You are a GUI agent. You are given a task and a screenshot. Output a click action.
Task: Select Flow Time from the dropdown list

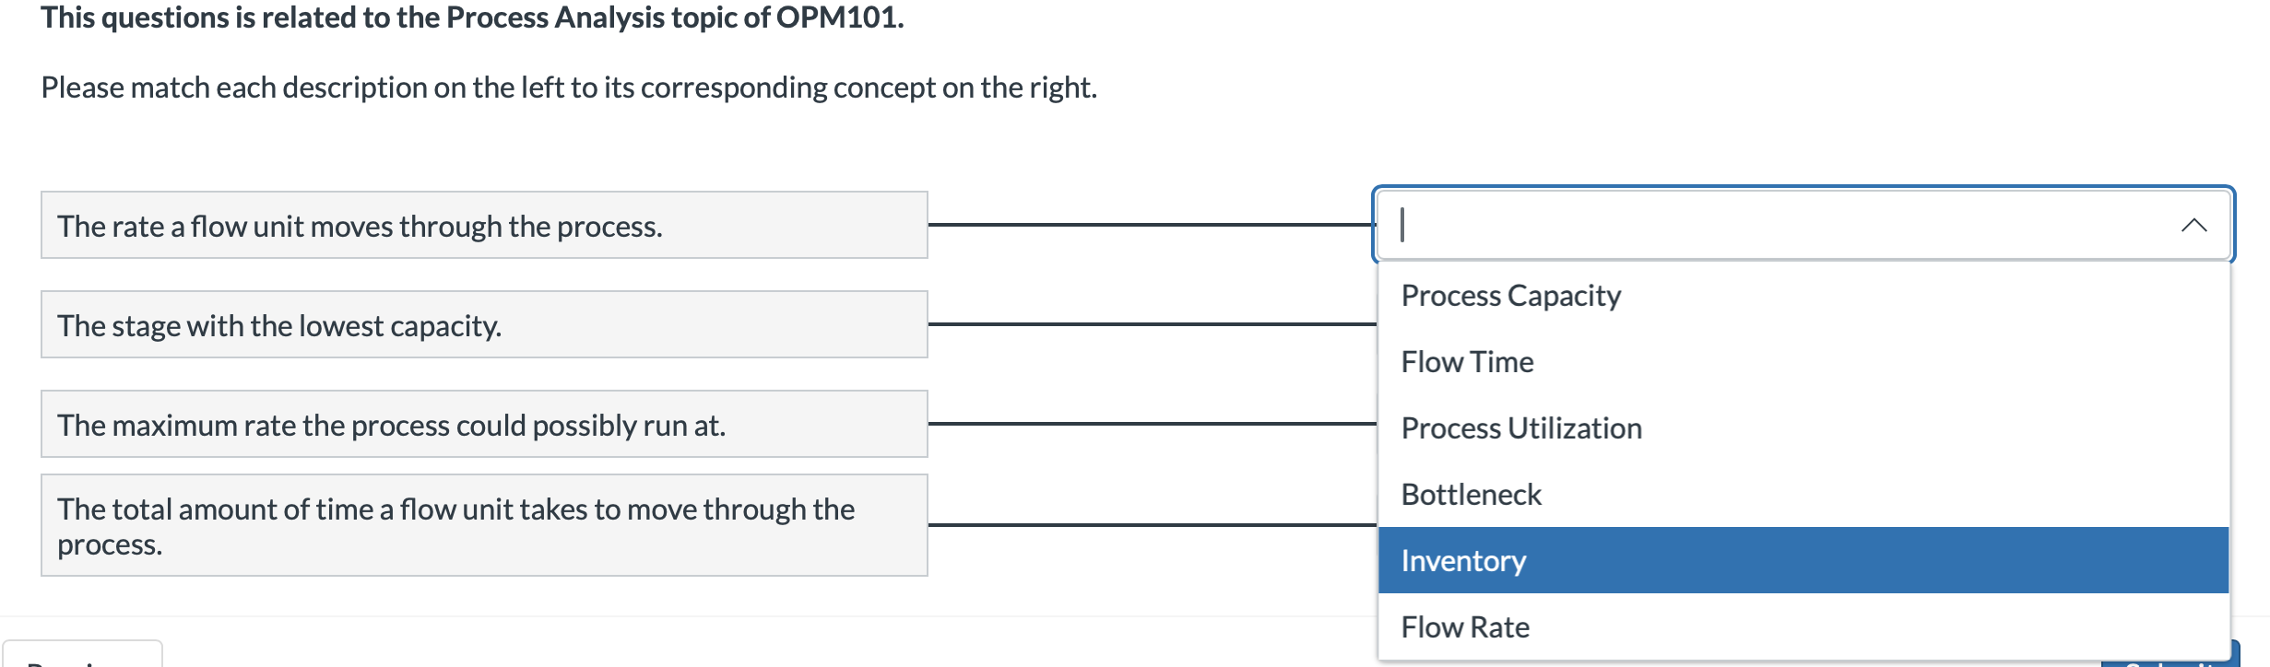tap(1467, 361)
